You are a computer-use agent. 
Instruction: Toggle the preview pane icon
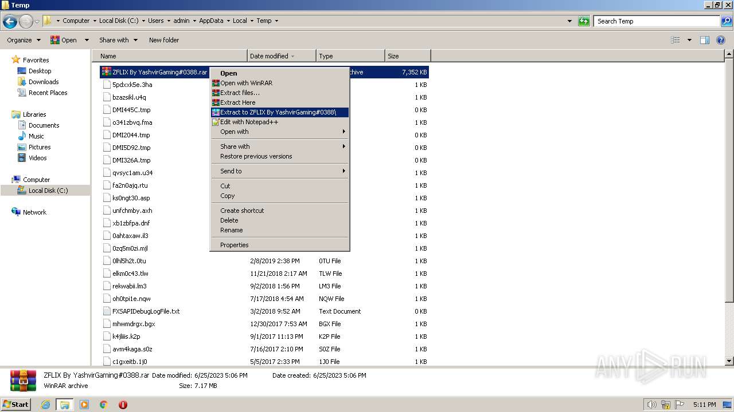(705, 40)
